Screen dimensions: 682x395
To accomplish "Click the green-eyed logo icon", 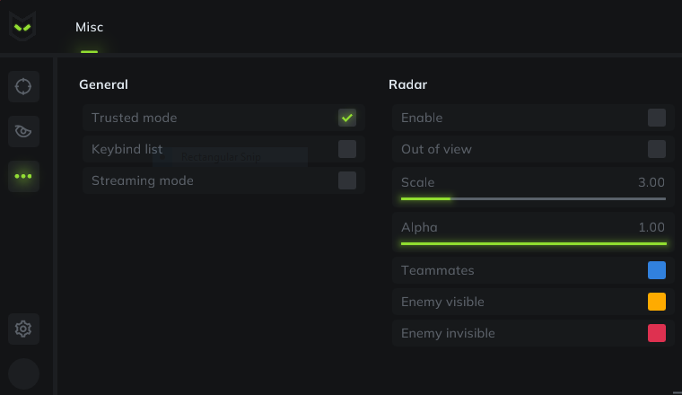I will click(22, 27).
